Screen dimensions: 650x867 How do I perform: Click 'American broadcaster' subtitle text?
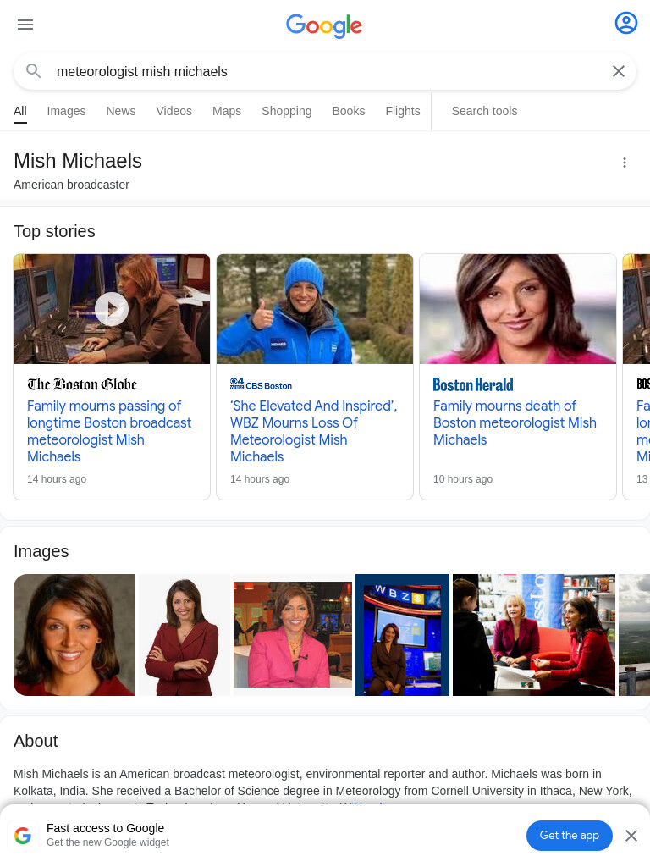[71, 185]
